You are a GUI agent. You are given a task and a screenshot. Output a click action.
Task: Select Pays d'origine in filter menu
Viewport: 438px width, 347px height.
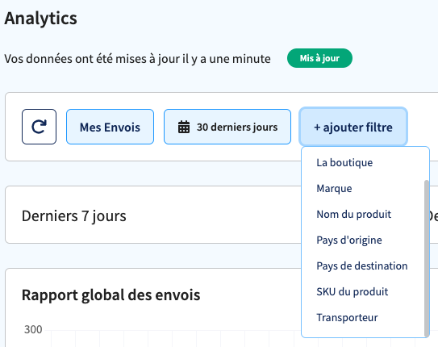[349, 240]
